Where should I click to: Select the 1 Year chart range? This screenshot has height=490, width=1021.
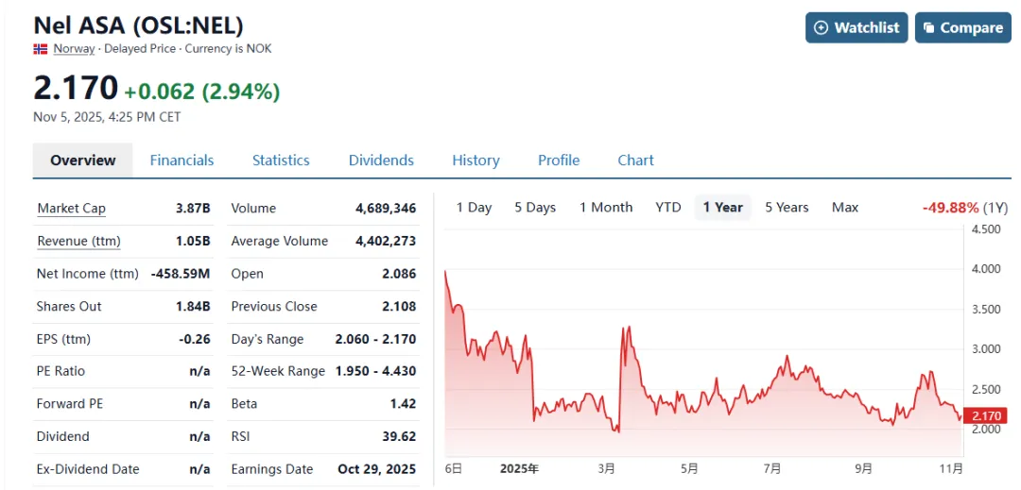[723, 208]
